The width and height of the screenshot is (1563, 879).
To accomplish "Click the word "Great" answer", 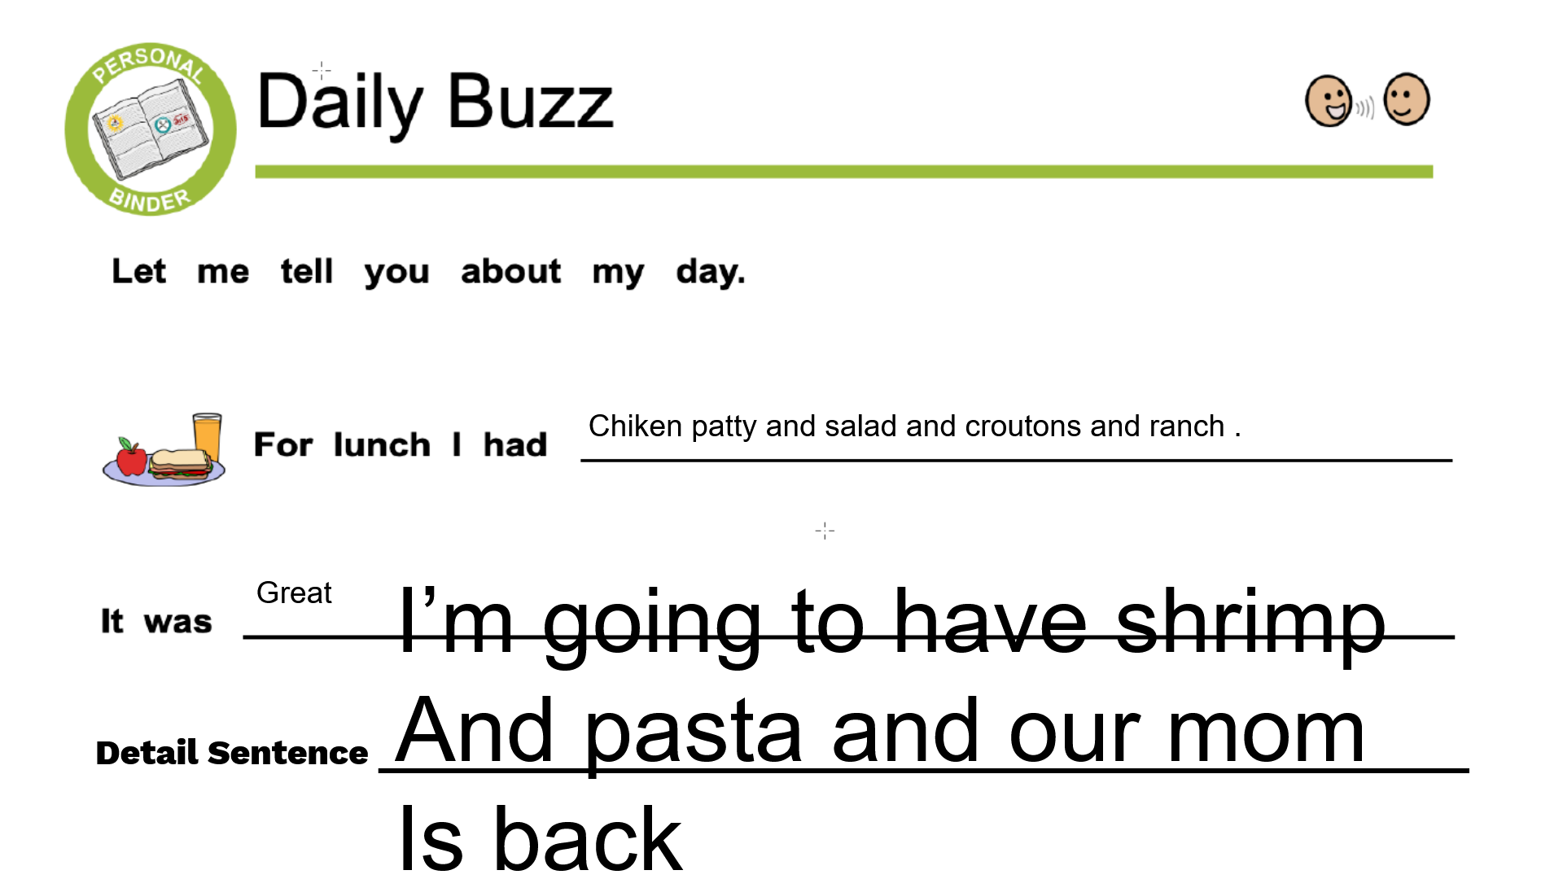I will [x=294, y=593].
